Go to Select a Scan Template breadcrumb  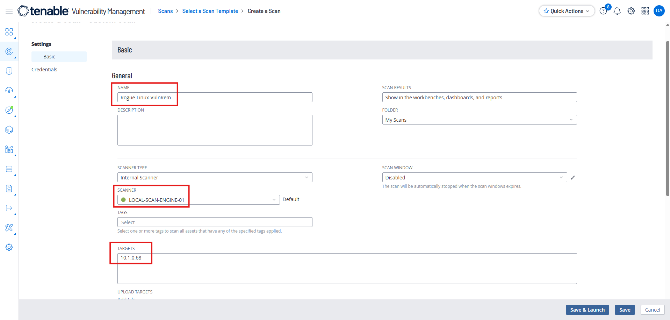click(x=210, y=11)
